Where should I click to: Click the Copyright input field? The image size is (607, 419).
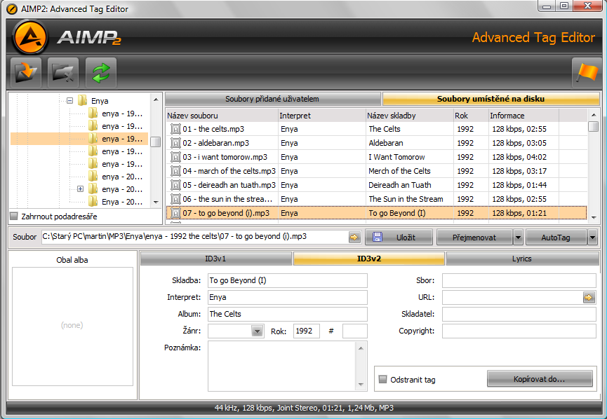point(519,331)
